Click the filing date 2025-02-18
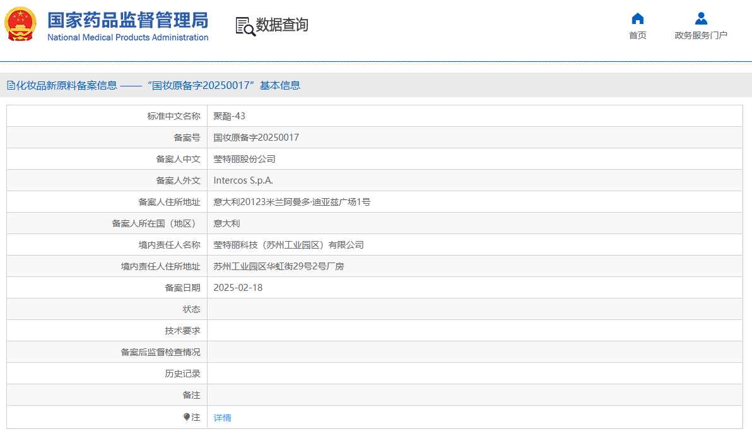Screen dimensions: 752x436 pyautogui.click(x=238, y=288)
